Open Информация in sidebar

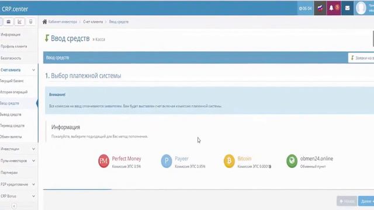pyautogui.click(x=11, y=34)
